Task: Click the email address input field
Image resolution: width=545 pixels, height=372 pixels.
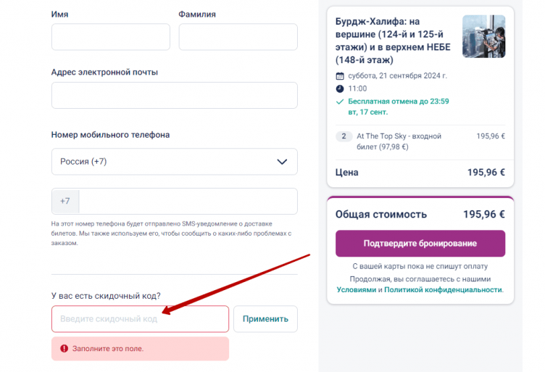Action: click(x=174, y=95)
